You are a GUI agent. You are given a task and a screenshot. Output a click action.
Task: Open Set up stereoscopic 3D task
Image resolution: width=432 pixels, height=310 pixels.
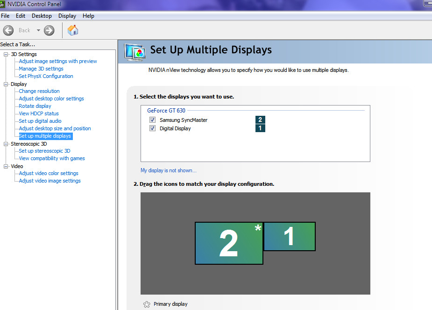[x=45, y=151]
